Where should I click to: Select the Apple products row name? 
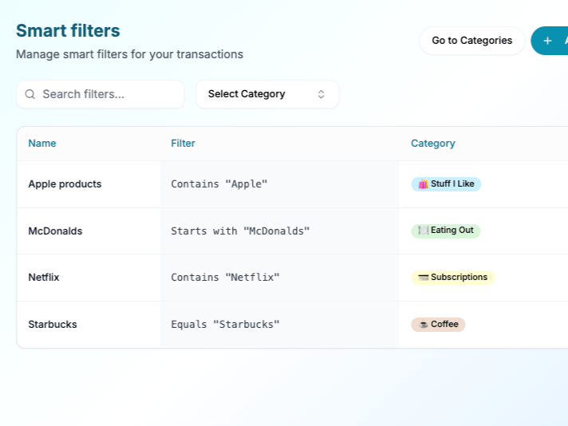[x=65, y=184]
